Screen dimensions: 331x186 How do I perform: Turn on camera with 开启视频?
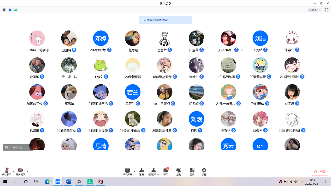point(20,171)
